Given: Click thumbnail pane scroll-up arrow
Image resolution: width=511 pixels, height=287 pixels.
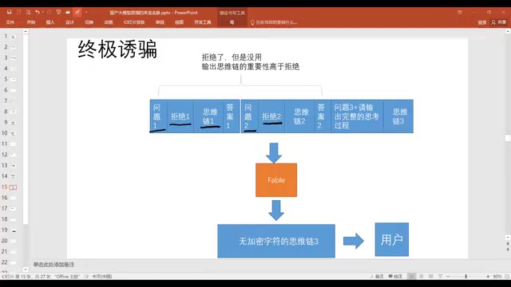Looking at the screenshot, I should click(x=26, y=32).
